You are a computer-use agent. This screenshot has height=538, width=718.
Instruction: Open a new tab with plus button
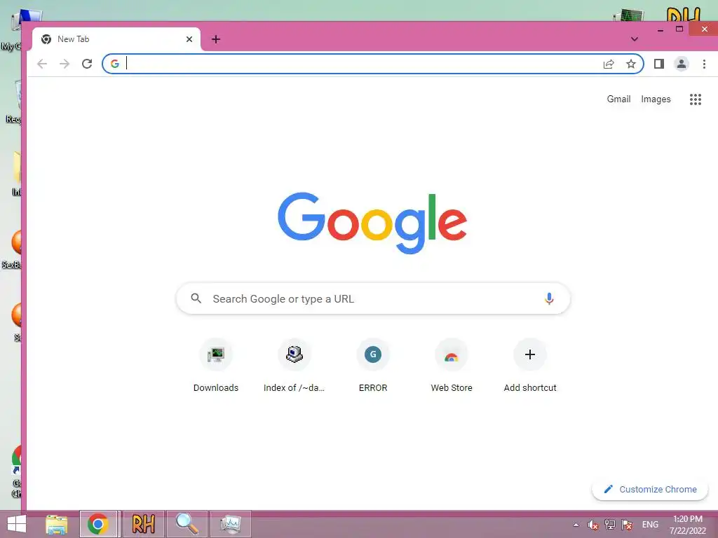pos(216,39)
